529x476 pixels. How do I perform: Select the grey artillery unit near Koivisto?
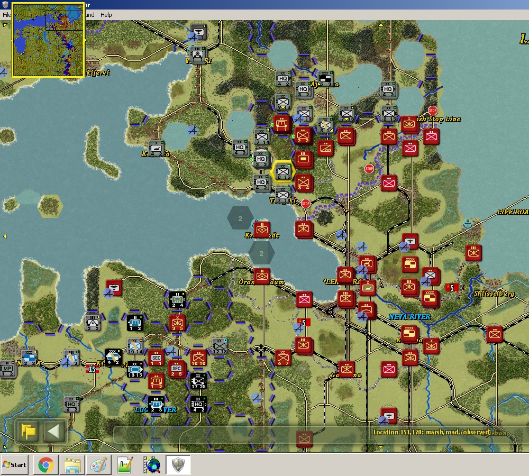coord(156,149)
